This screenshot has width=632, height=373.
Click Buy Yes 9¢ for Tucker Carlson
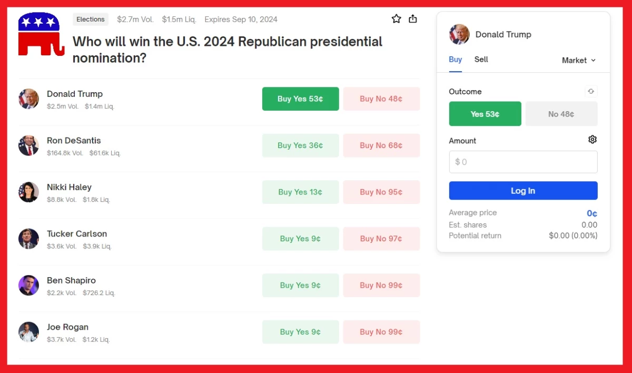(x=301, y=239)
